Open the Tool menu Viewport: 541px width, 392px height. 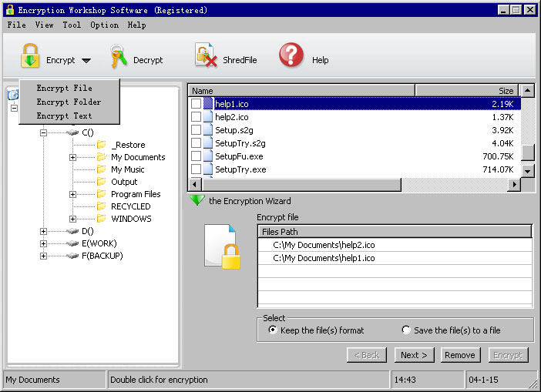72,25
